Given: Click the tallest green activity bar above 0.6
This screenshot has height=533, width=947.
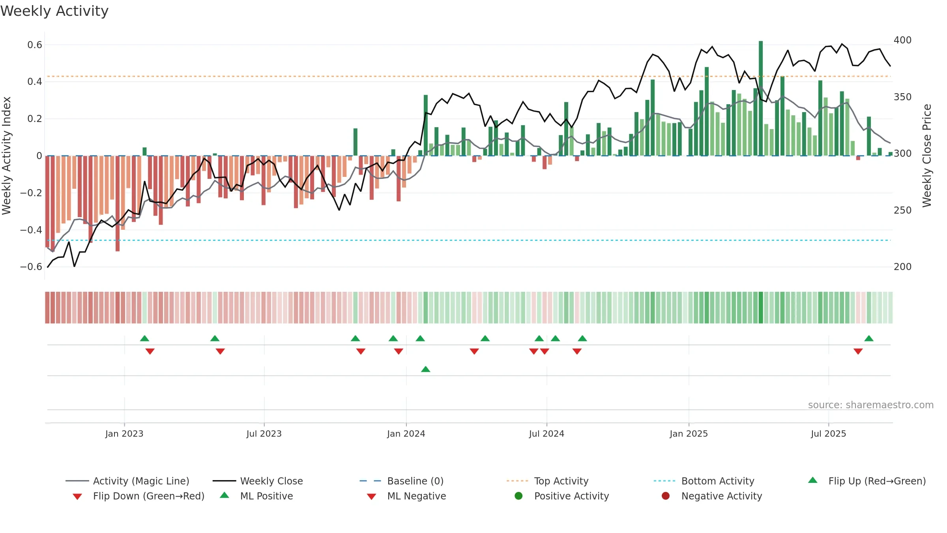Looking at the screenshot, I should tap(761, 98).
